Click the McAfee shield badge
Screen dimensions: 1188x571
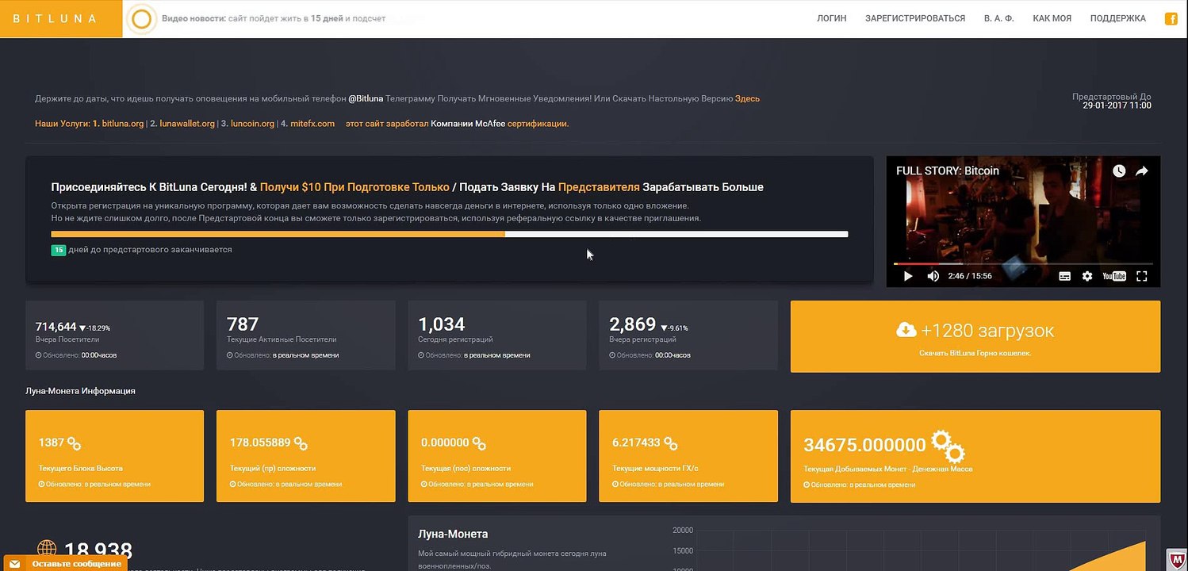(x=1177, y=558)
